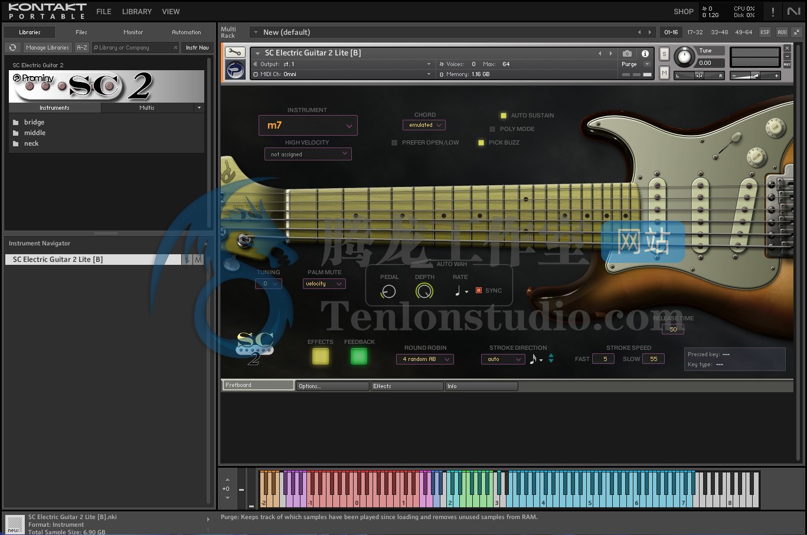Select previous instrument preset arrow

pyautogui.click(x=600, y=53)
